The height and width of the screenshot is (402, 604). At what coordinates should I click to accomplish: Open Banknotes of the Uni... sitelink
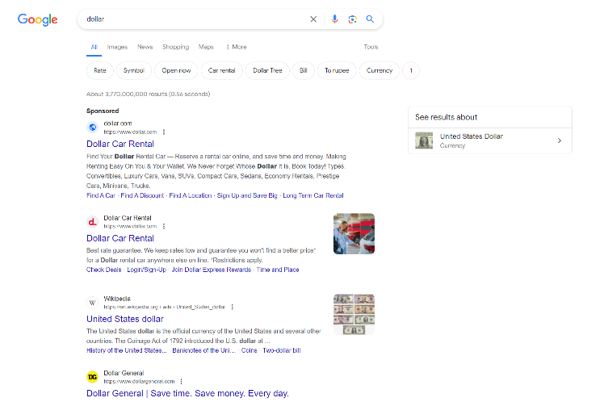pos(204,351)
